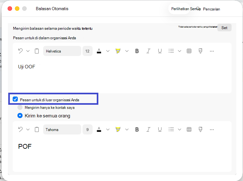Screen dimensions: 243x181
Task: Toggle bold in Tahoma toolbar
Action: coord(137,129)
